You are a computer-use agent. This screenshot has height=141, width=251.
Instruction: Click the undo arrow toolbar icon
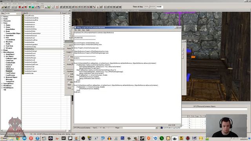pyautogui.click(x=13, y=7)
